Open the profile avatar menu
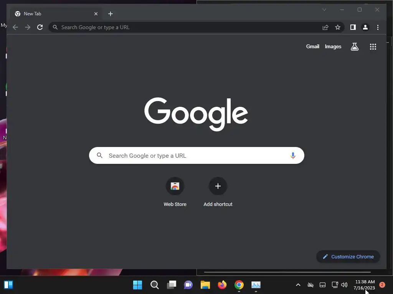Image resolution: width=393 pixels, height=294 pixels. click(365, 27)
